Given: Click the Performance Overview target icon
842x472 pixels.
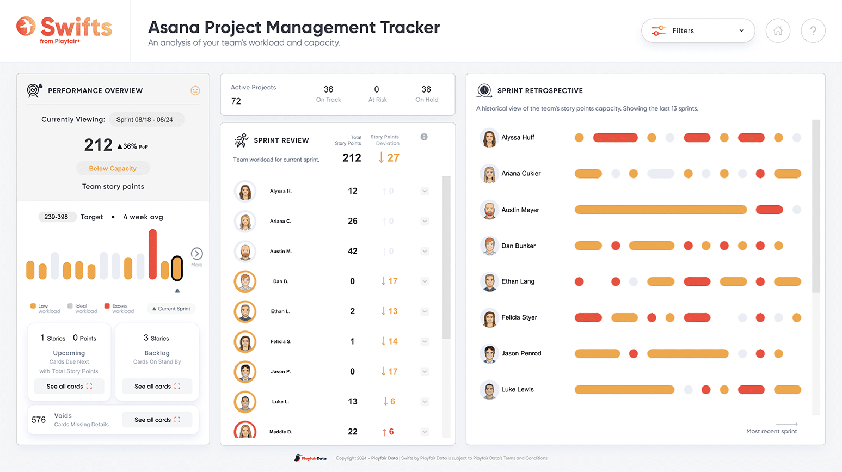Looking at the screenshot, I should pos(34,90).
